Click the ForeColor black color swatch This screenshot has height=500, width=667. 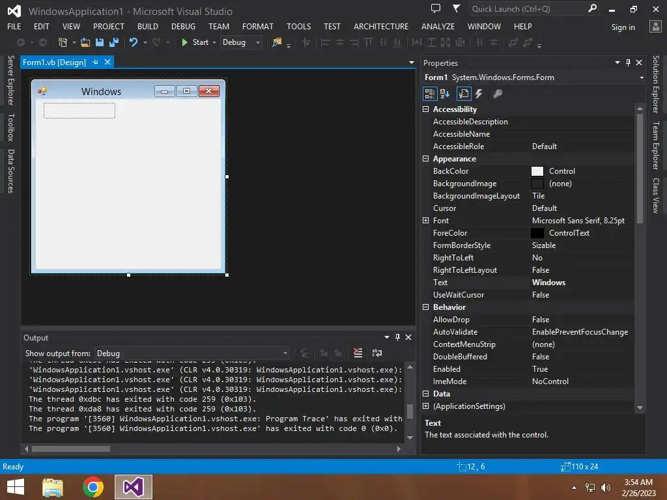537,233
